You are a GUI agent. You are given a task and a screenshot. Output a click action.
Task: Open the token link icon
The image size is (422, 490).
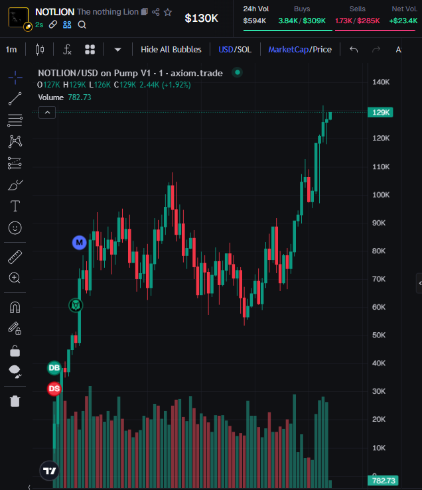coord(53,25)
